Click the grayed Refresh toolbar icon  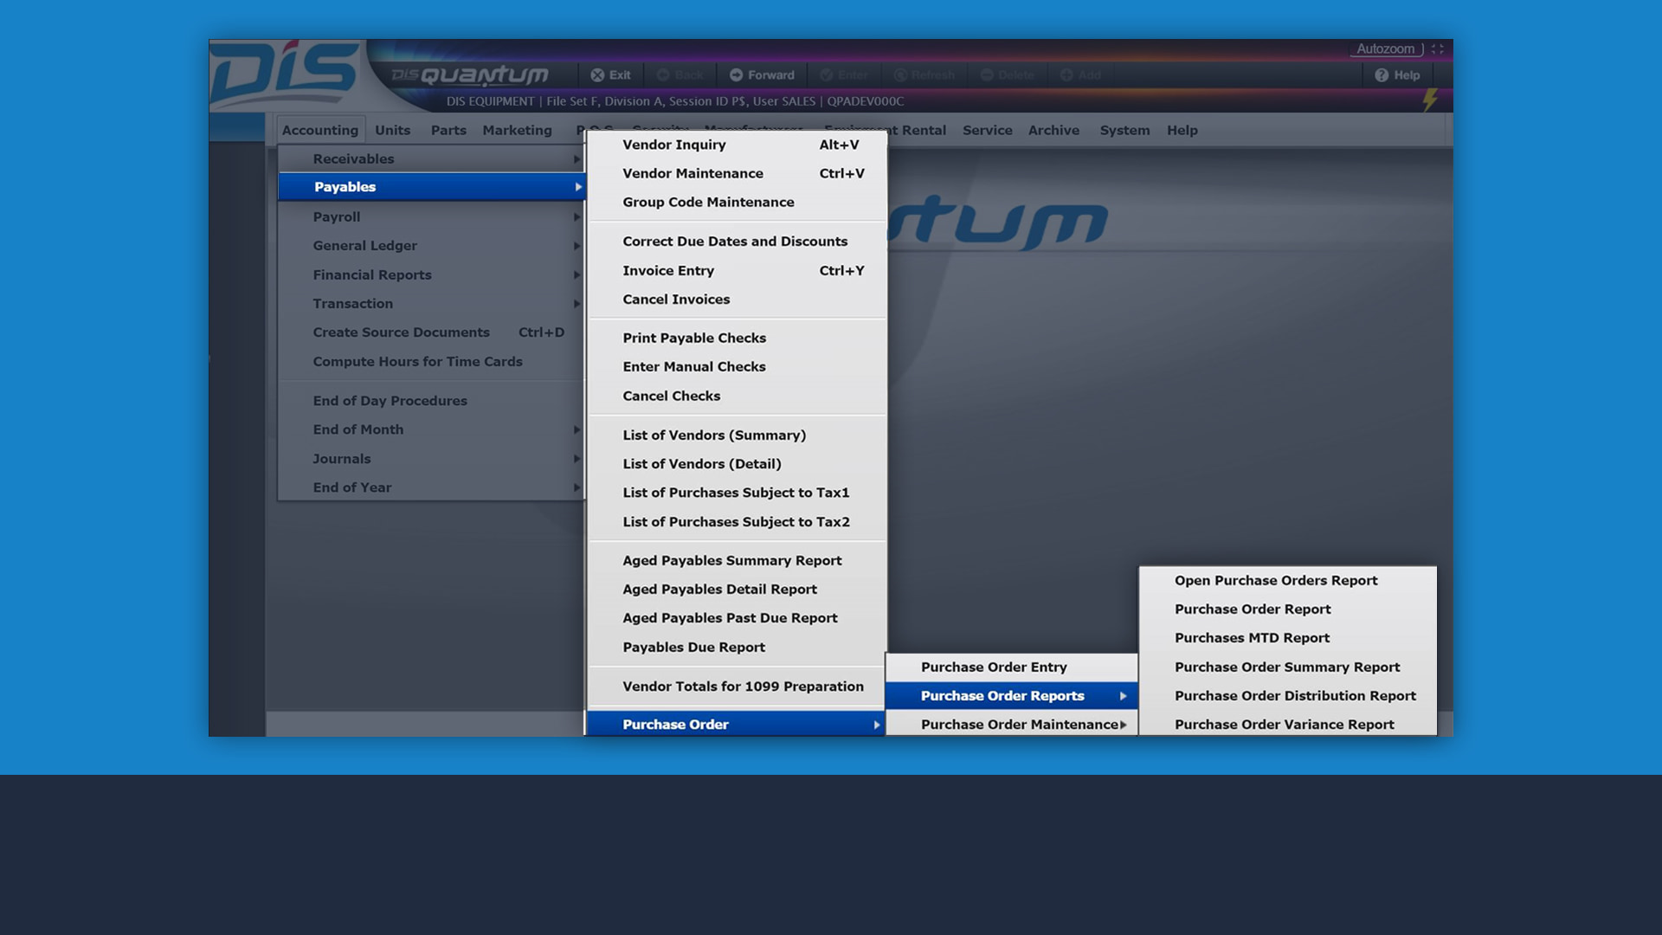coord(900,75)
